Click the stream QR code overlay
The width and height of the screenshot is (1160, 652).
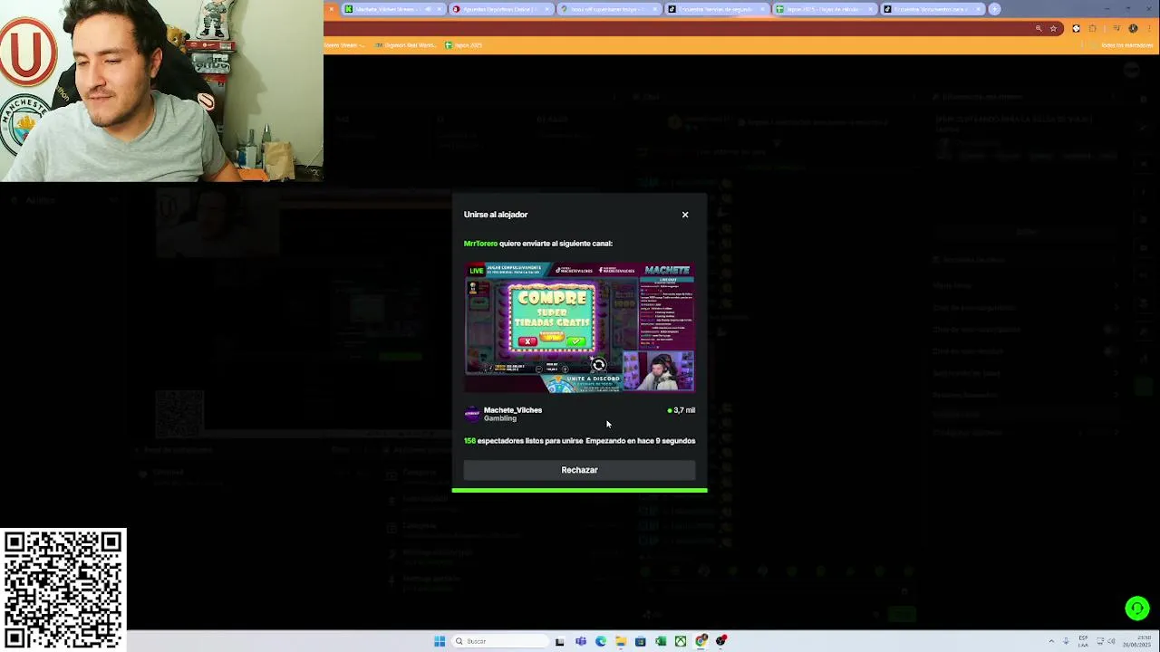coord(63,590)
